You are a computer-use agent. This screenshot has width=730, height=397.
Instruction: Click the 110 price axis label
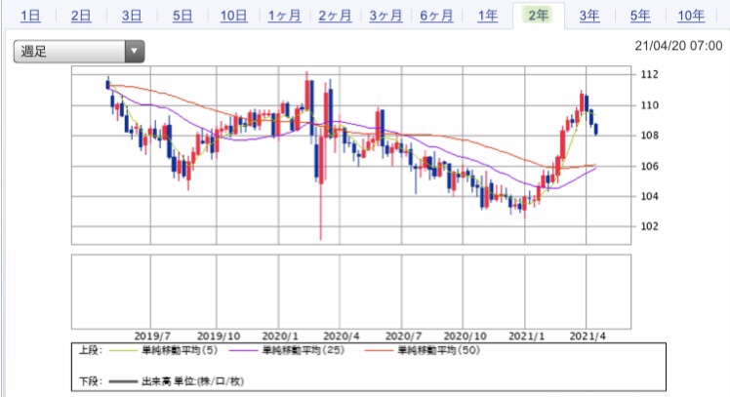[649, 105]
